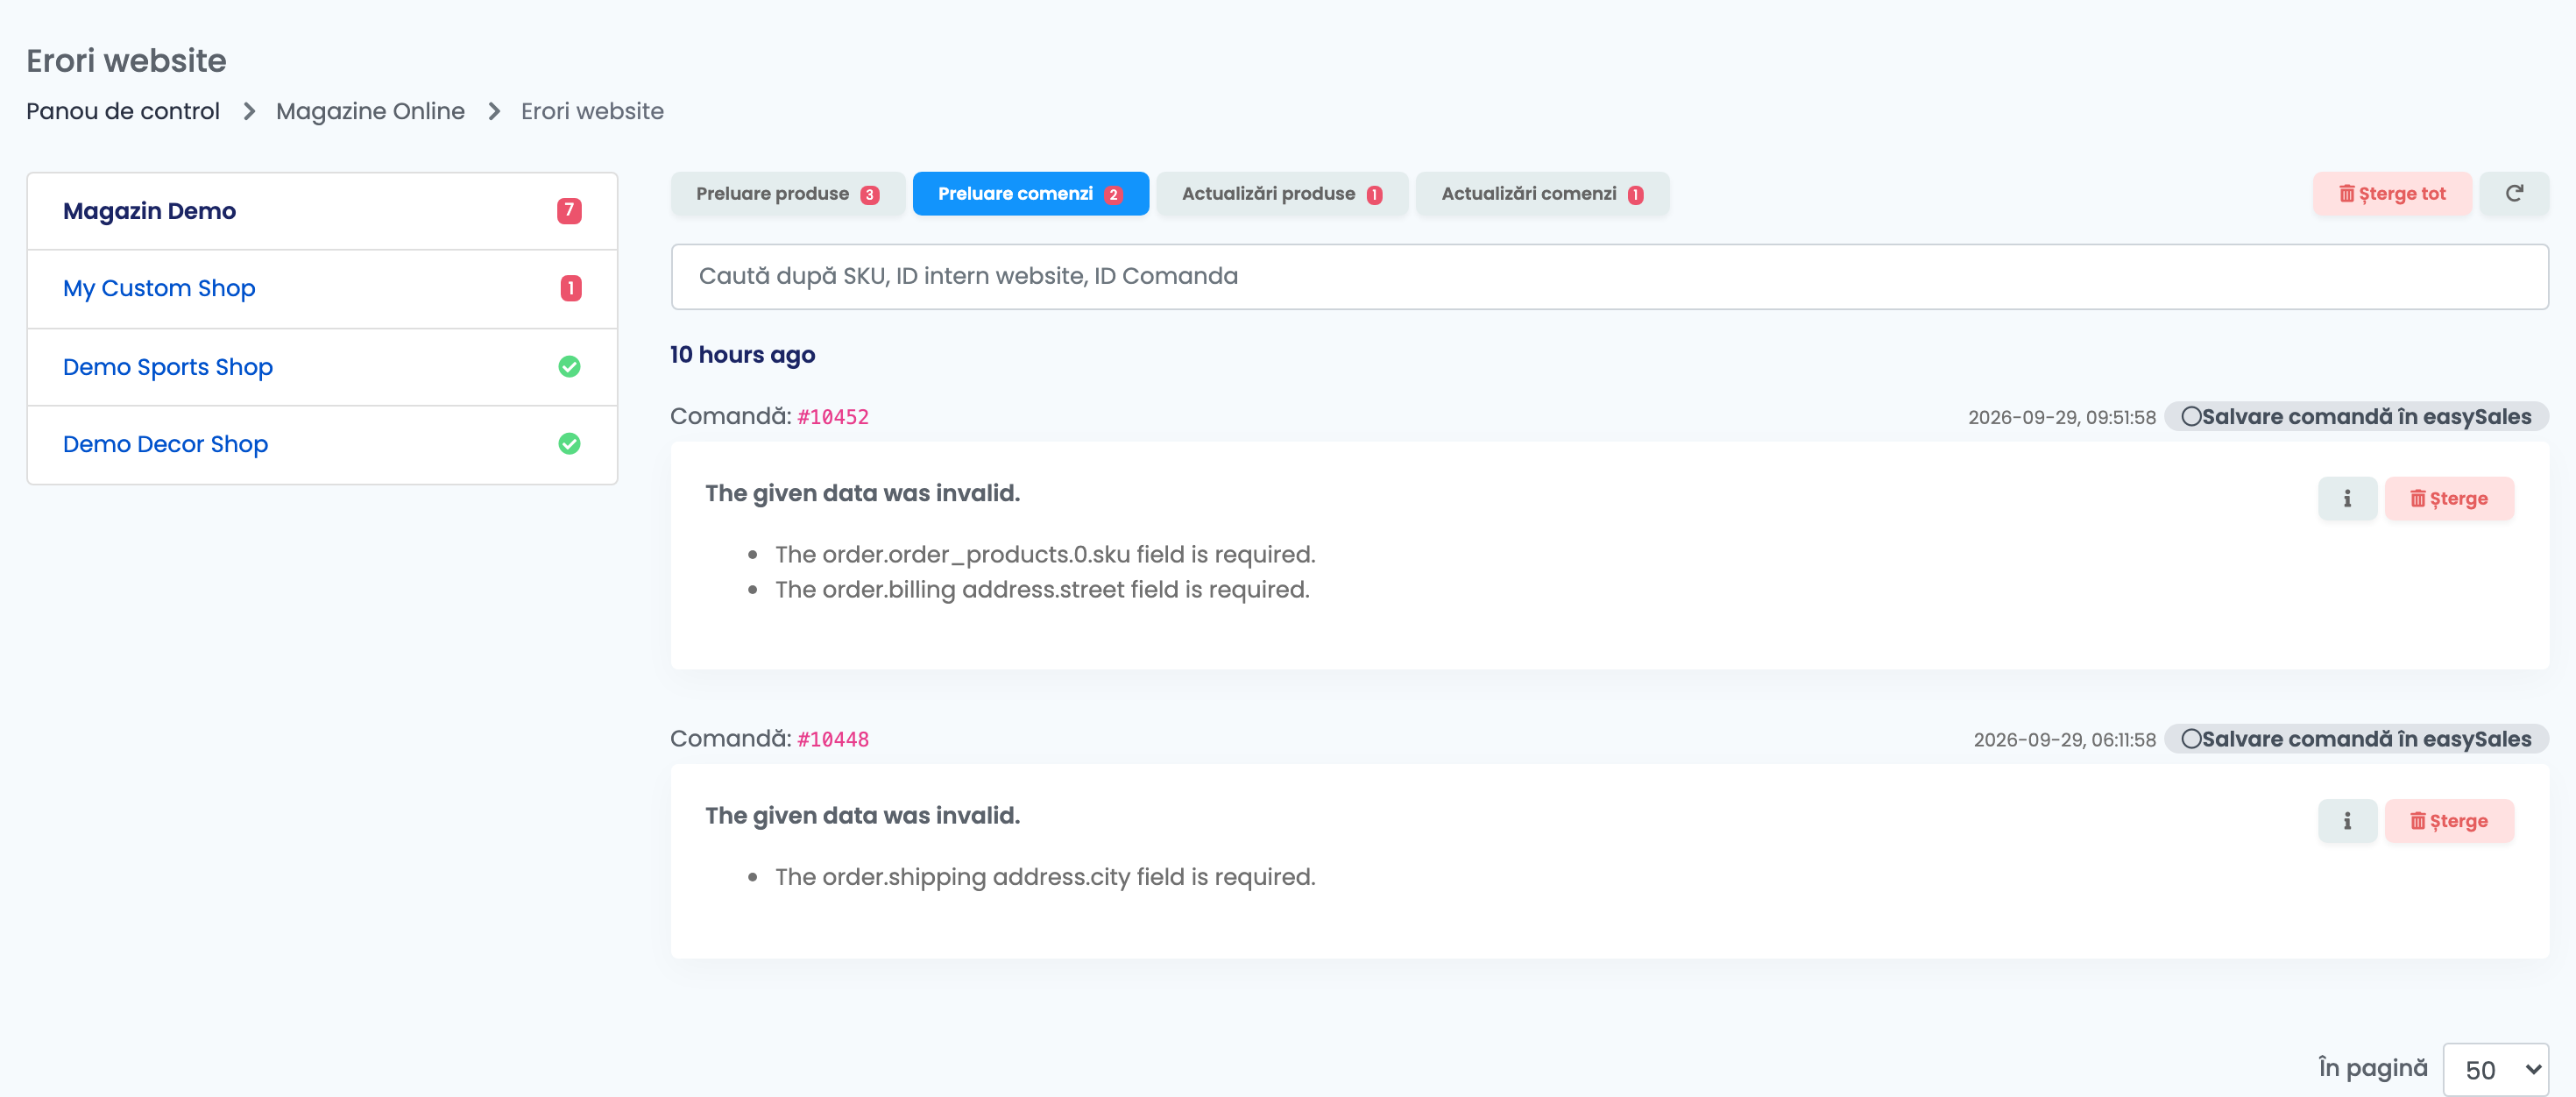The width and height of the screenshot is (2576, 1097).
Task: Click the Erori website page title
Action: coord(126,61)
